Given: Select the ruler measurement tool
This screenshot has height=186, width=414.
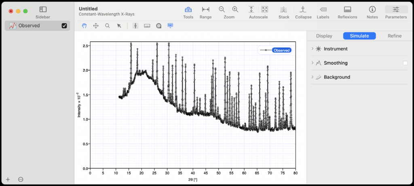Looking at the screenshot, I should tap(147, 25).
